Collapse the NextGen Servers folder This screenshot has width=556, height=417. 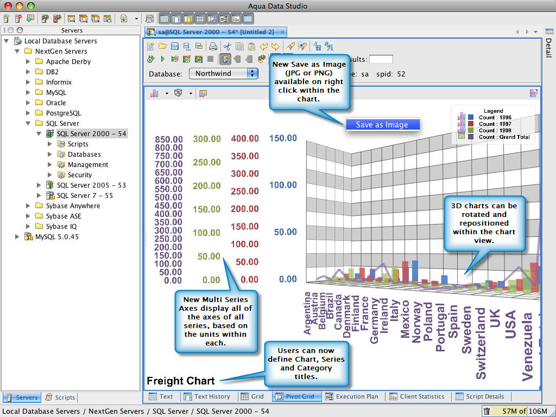point(17,52)
